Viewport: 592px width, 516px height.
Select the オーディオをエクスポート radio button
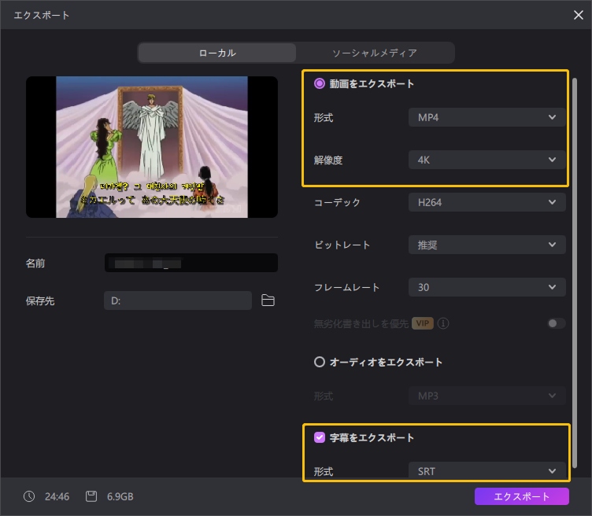[x=320, y=362]
